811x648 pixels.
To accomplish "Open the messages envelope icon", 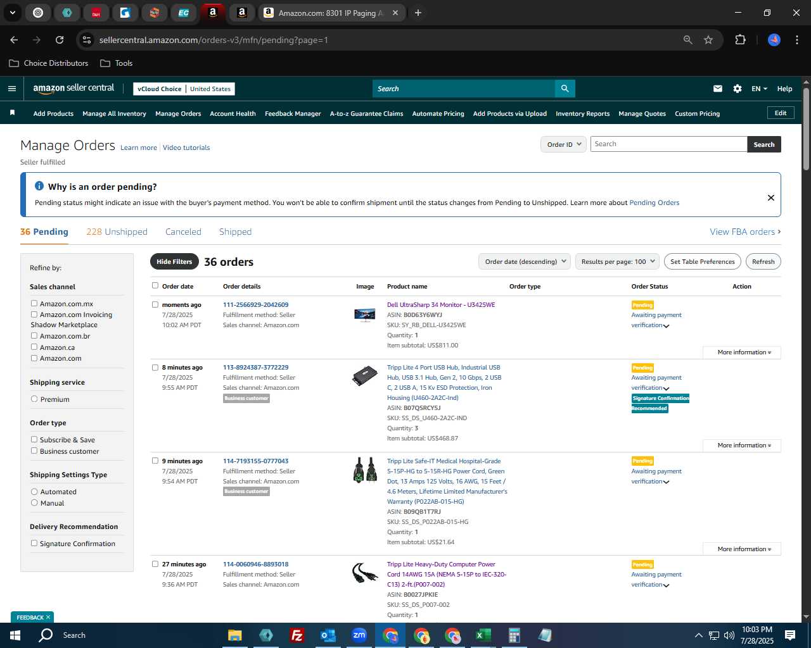I will [718, 89].
